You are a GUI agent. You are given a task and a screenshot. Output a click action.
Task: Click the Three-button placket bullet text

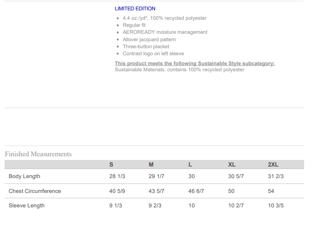tap(146, 47)
